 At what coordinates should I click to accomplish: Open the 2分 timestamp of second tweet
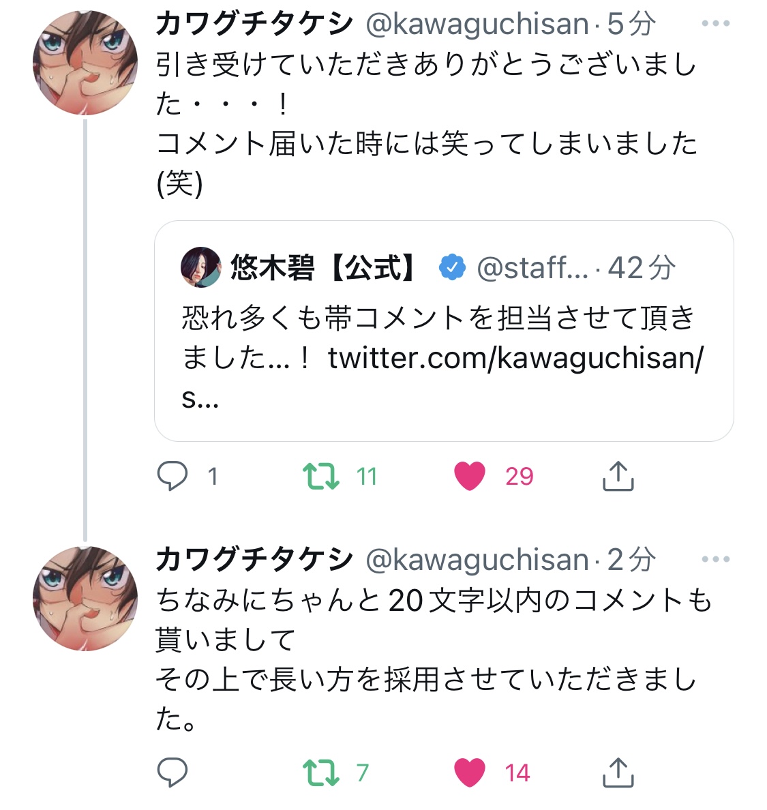click(x=631, y=560)
